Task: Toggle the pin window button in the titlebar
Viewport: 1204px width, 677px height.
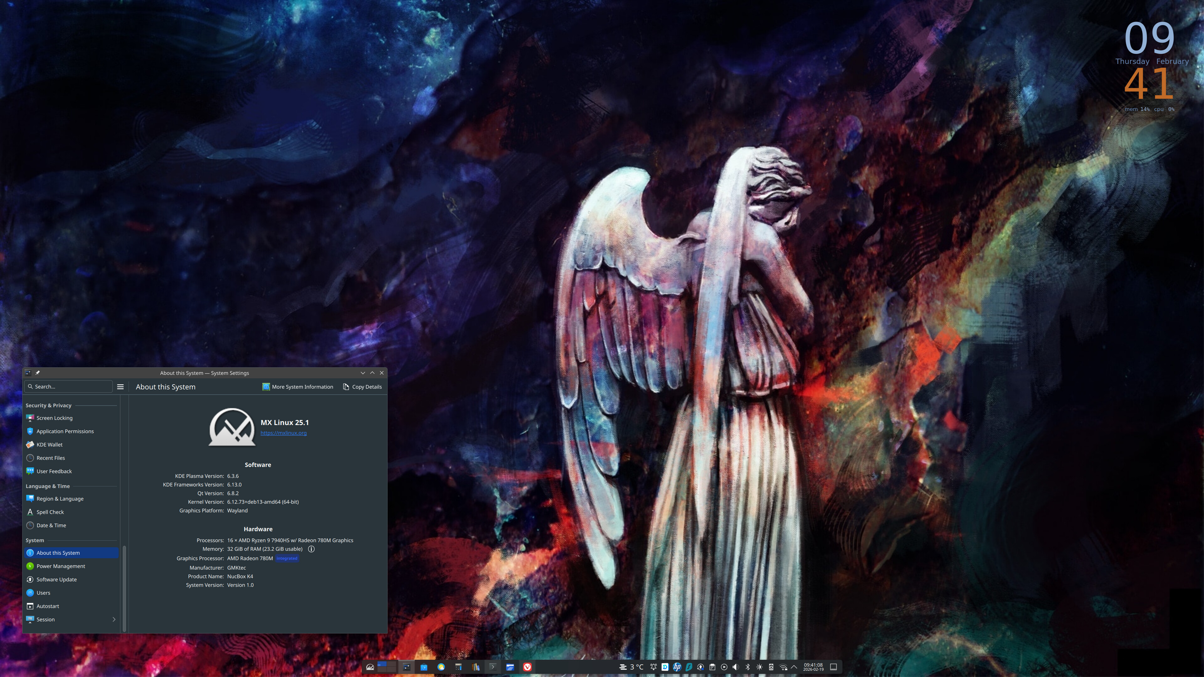Action: (37, 373)
